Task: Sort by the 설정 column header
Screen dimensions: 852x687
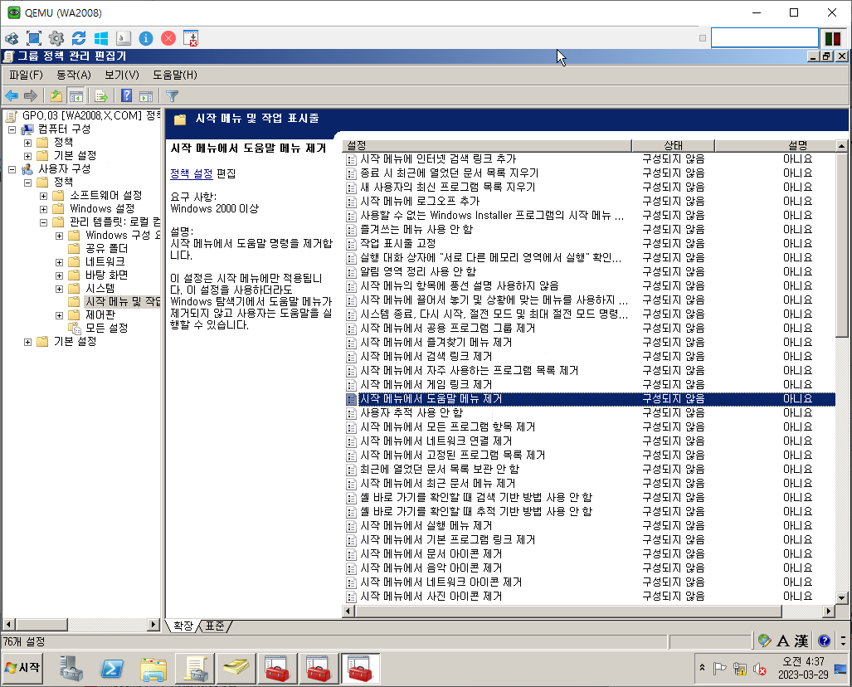Action: 487,146
